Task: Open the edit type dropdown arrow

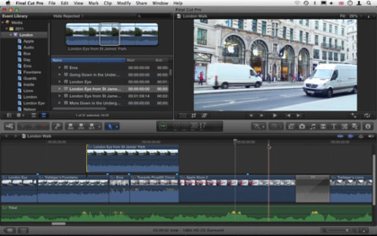Action: coord(99,126)
